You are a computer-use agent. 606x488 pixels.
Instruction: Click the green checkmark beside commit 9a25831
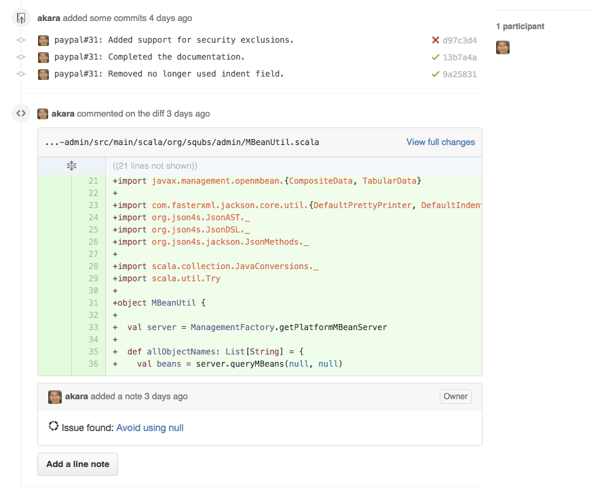point(436,74)
